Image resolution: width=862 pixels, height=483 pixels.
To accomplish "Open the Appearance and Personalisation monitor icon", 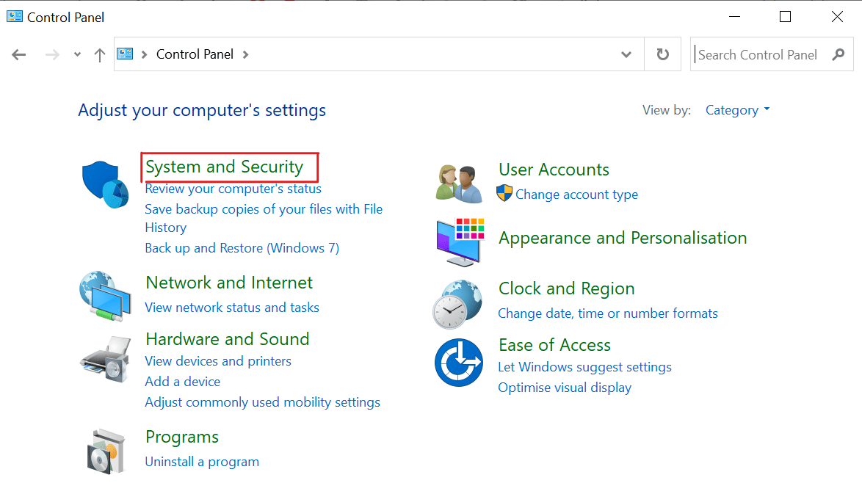I will click(x=460, y=242).
